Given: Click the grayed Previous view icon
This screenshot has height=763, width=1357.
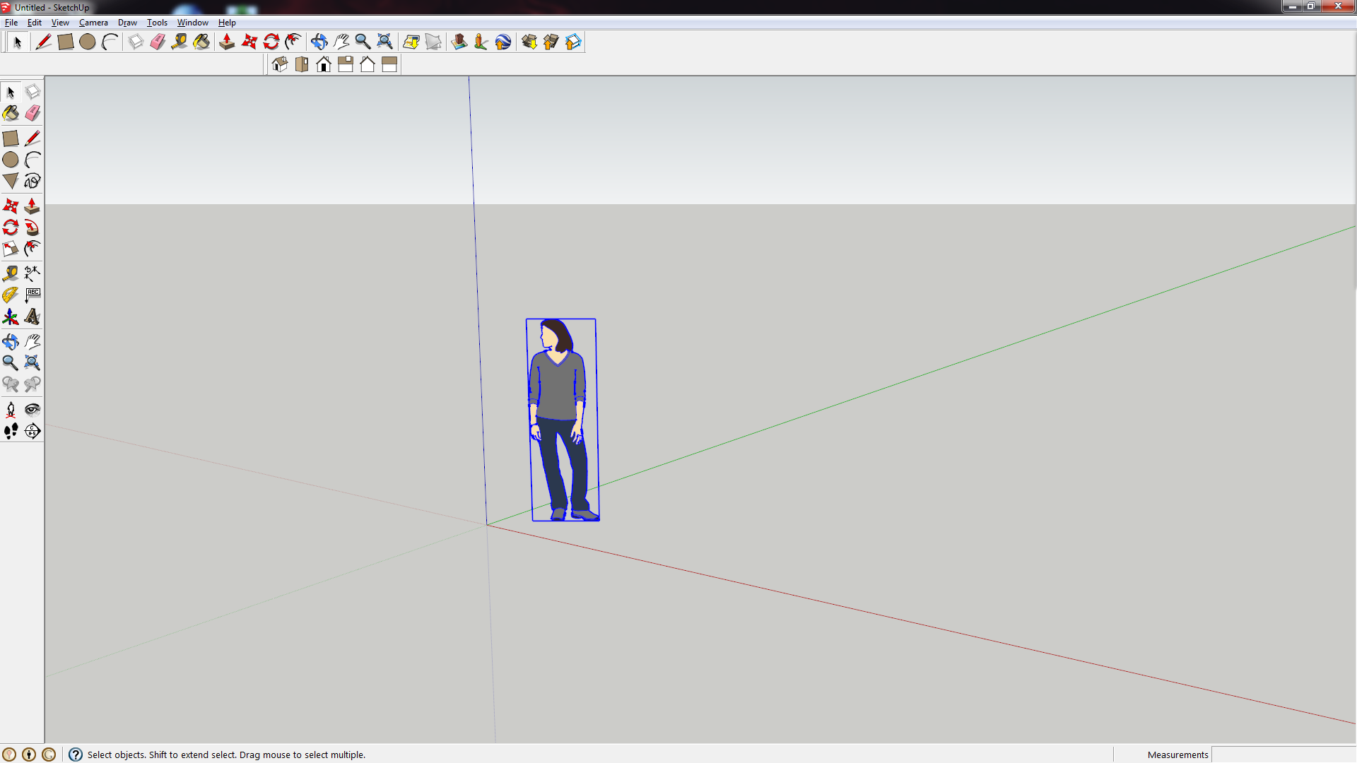Looking at the screenshot, I should [11, 384].
